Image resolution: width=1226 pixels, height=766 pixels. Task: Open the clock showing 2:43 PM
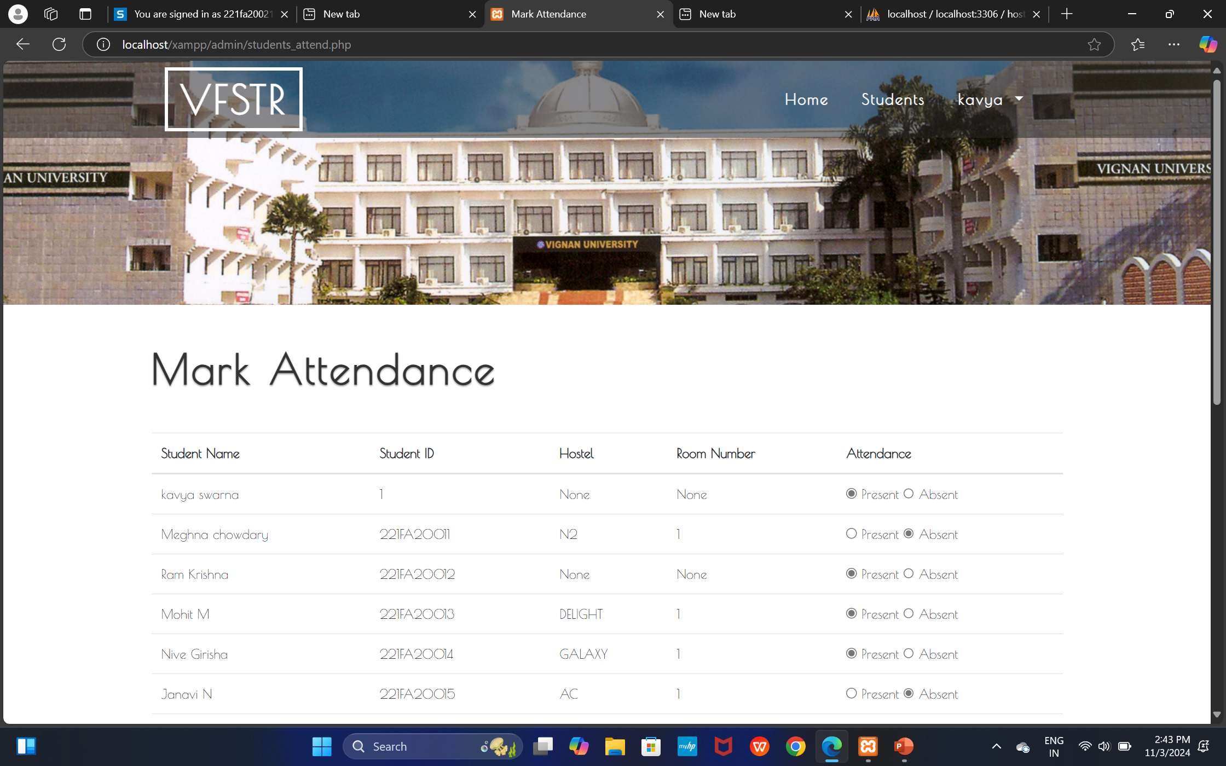tap(1167, 746)
